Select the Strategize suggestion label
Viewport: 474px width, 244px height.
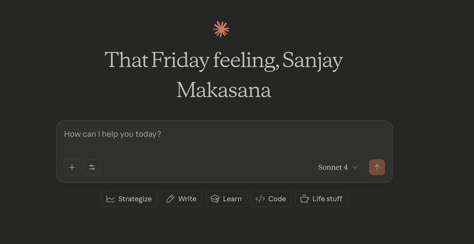pos(135,199)
